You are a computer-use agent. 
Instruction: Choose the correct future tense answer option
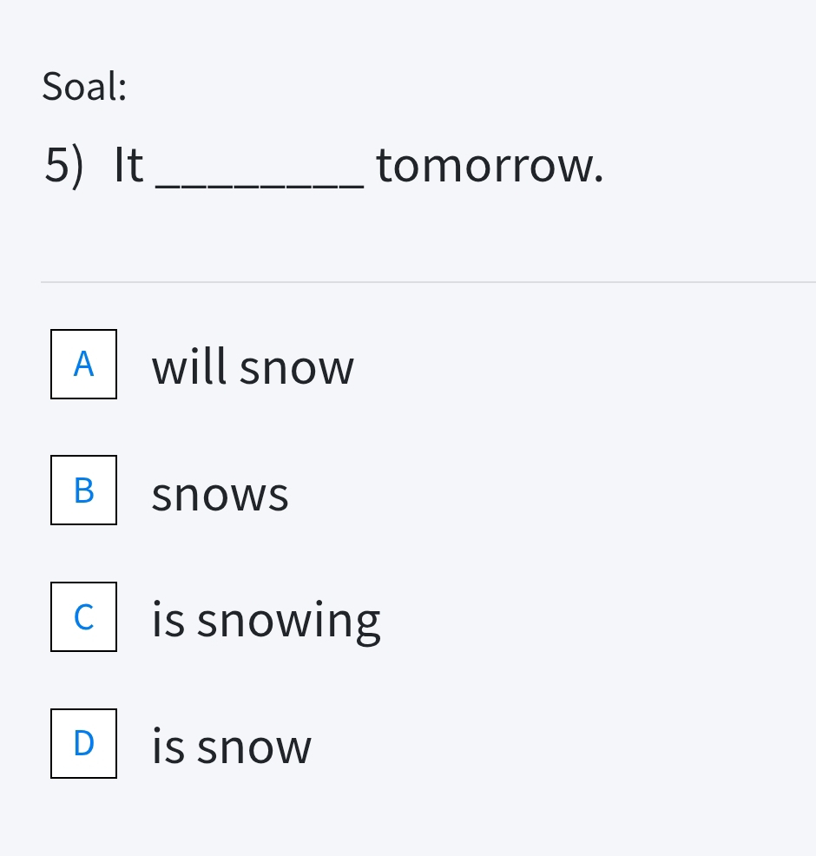coord(252,366)
